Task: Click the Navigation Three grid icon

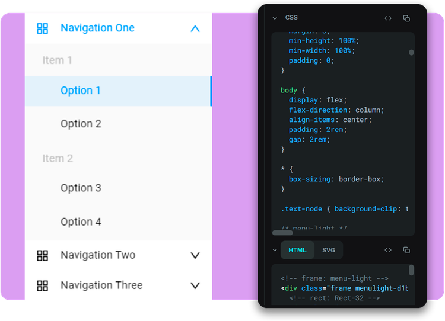Action: pyautogui.click(x=42, y=285)
